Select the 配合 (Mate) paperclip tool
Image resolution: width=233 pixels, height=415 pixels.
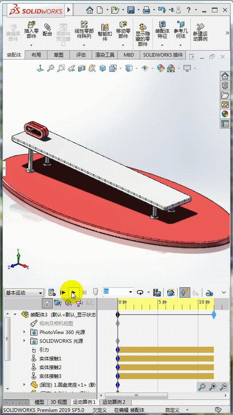click(x=47, y=30)
